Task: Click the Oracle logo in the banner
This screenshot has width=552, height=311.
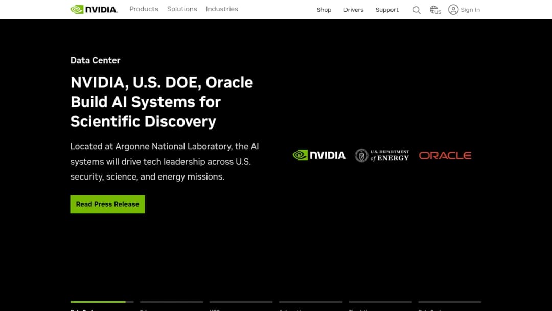Action: click(445, 155)
